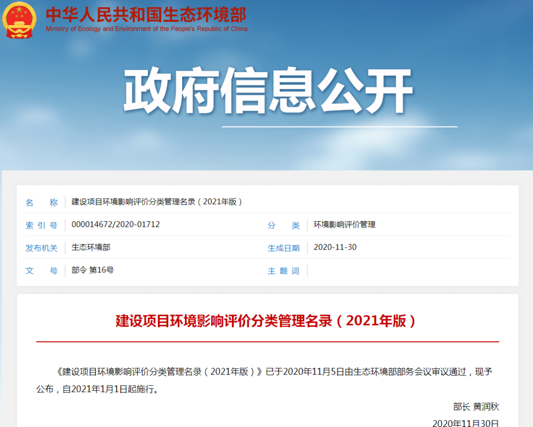Click the red article title heading
The image size is (533, 427).
266,321
